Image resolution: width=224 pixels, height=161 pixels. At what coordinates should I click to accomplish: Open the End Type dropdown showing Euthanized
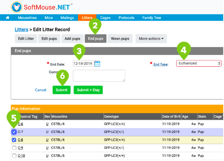pos(199,63)
